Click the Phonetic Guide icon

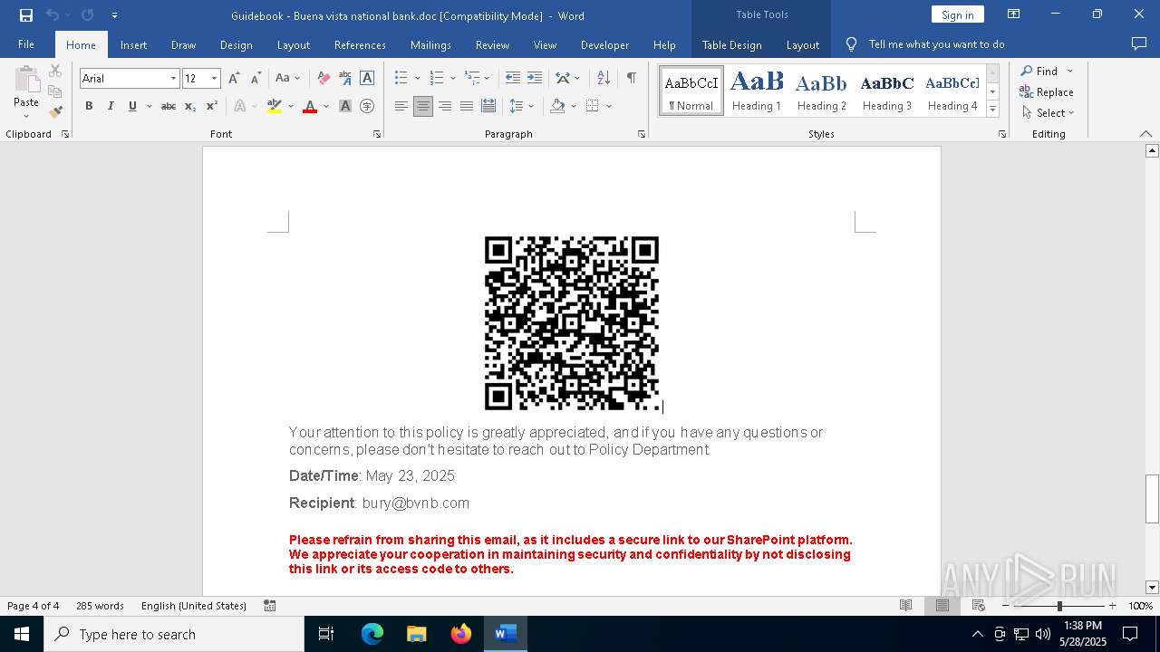(x=345, y=79)
